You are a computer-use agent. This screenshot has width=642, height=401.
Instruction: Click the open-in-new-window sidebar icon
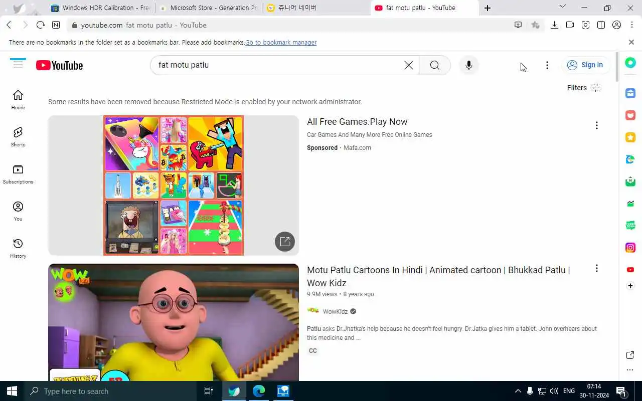click(x=630, y=355)
